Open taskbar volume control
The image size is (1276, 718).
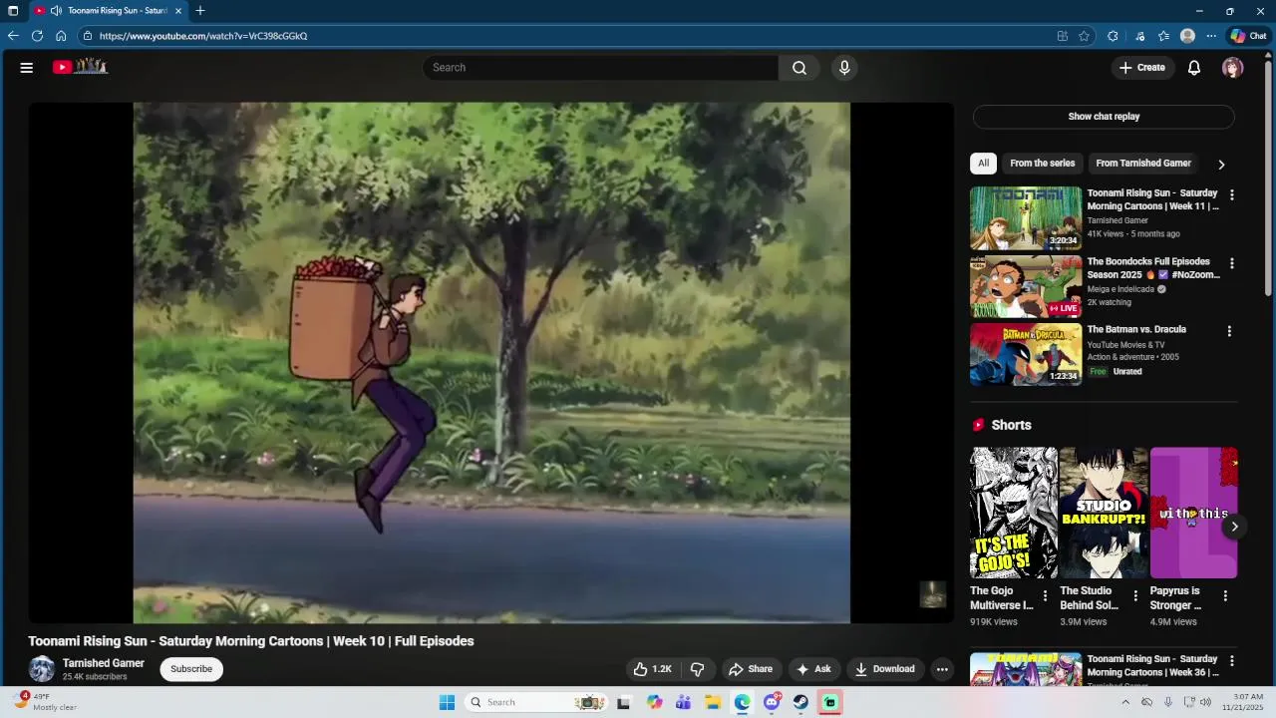(x=1206, y=702)
